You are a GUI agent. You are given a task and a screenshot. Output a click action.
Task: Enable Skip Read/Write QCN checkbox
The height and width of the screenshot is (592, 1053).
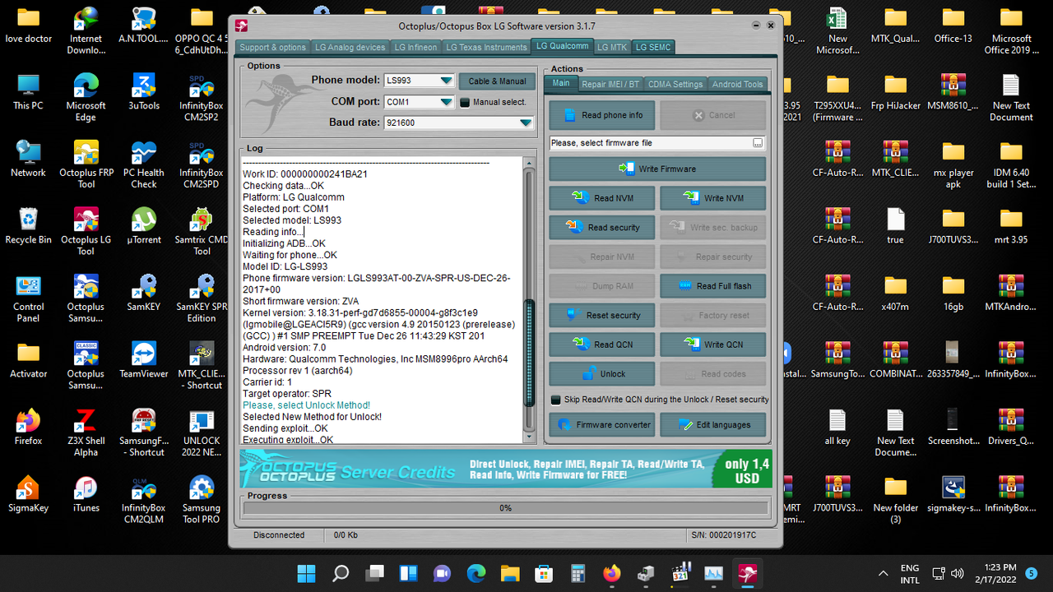tap(555, 400)
